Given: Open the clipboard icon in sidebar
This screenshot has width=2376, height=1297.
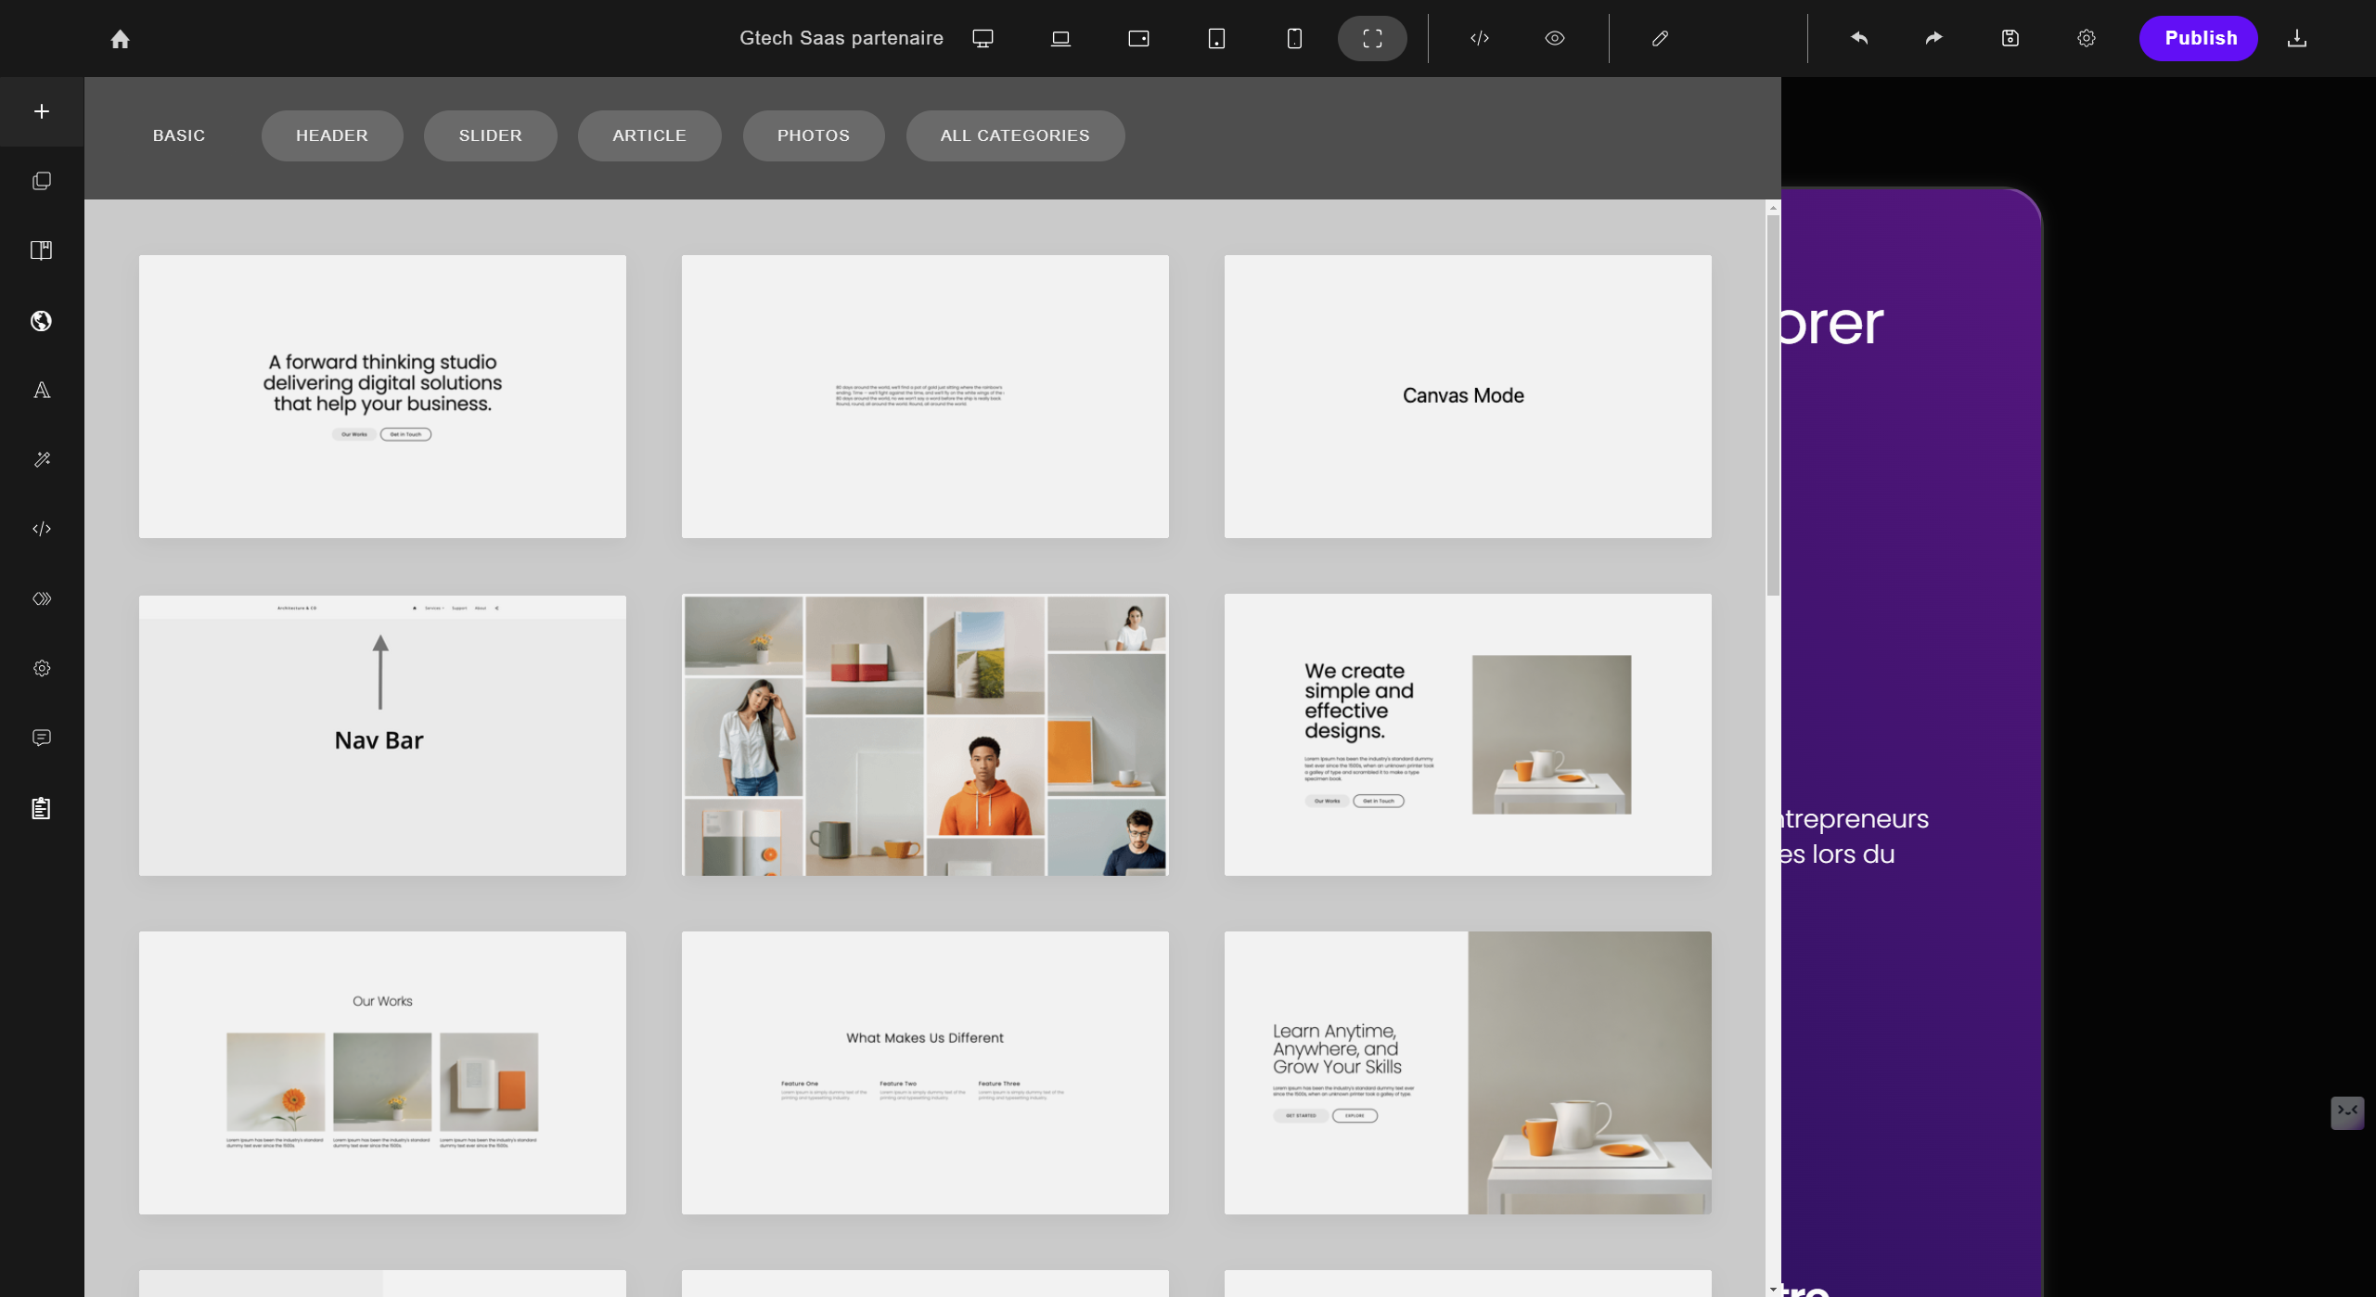Looking at the screenshot, I should [42, 808].
